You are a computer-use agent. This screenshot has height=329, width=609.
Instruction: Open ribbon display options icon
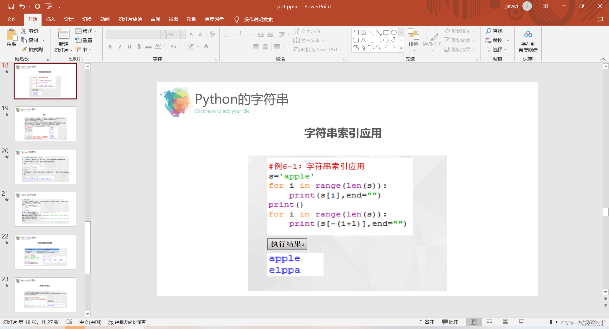(545, 6)
